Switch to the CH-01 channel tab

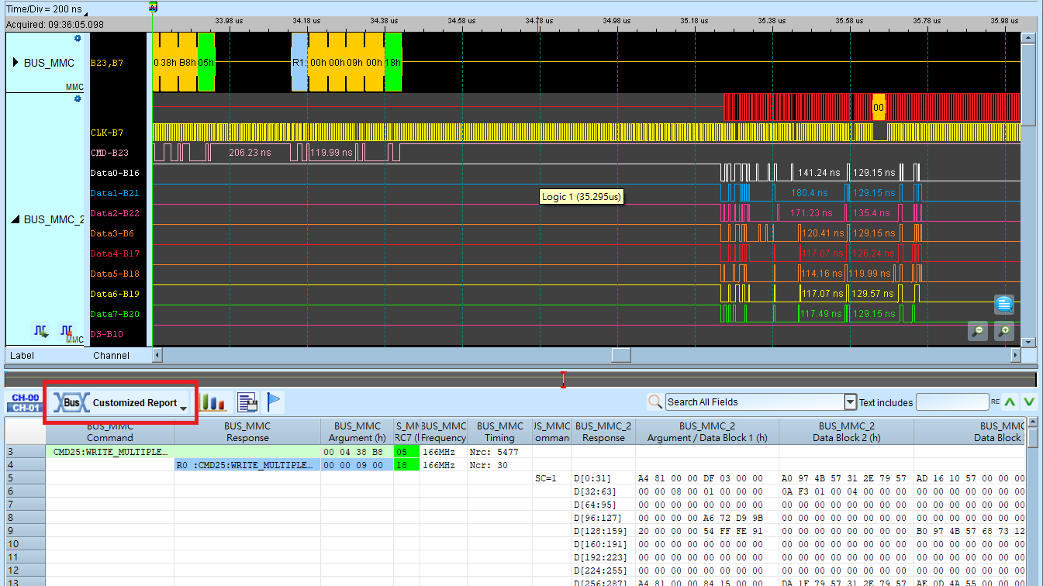pos(25,408)
